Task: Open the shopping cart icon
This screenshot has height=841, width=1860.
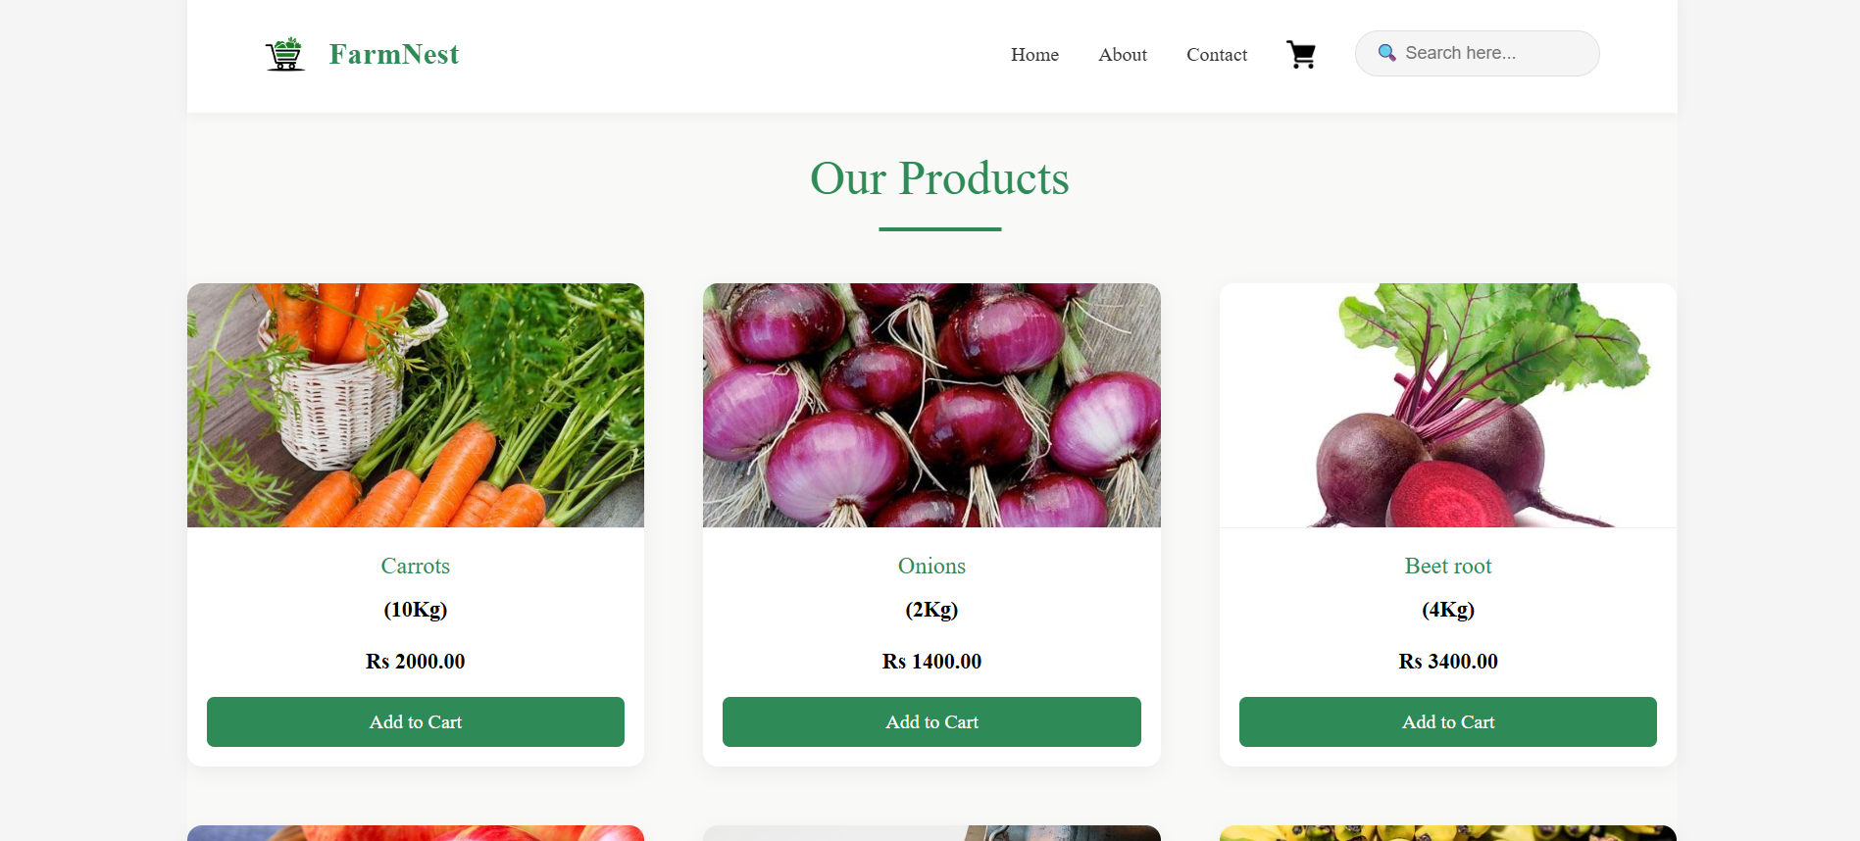Action: click(1301, 54)
